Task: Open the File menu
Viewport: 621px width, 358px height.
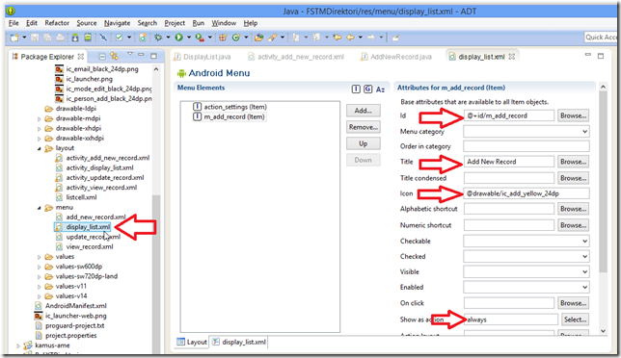Action: 13,23
